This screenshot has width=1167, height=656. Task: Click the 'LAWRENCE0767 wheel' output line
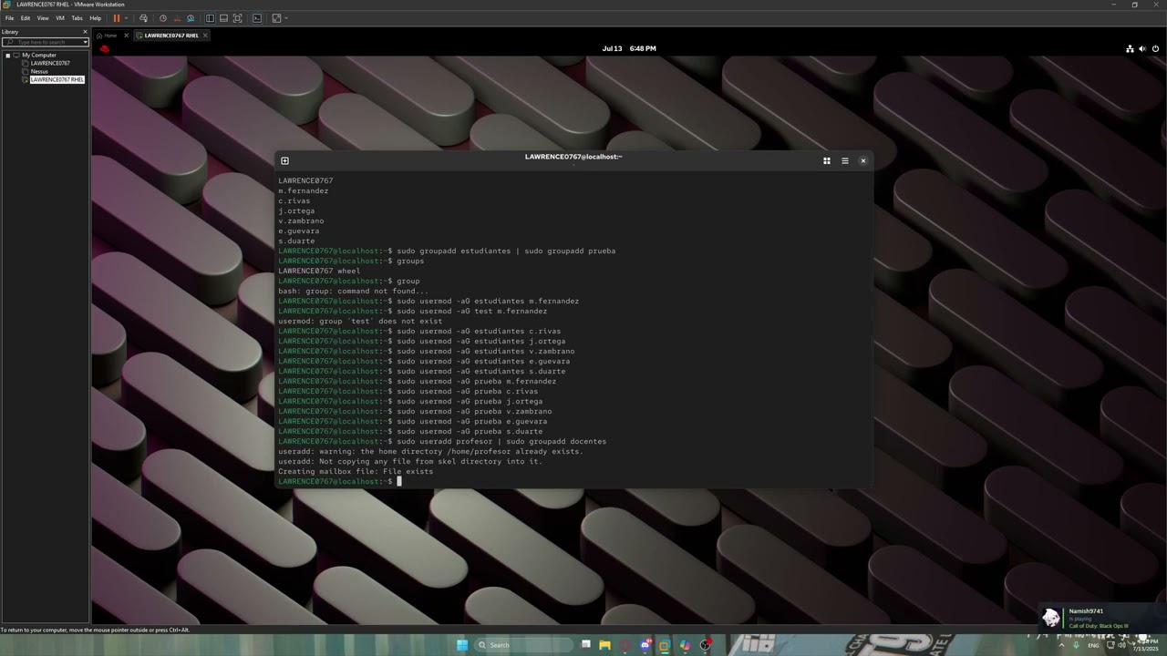tap(319, 271)
